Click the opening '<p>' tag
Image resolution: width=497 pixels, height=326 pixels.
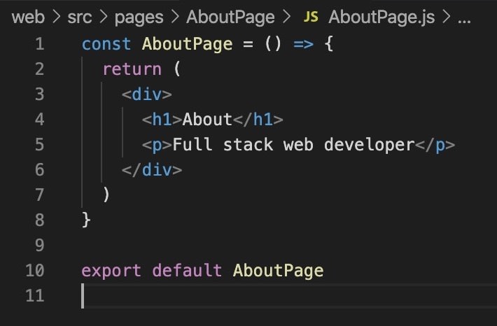tap(157, 145)
